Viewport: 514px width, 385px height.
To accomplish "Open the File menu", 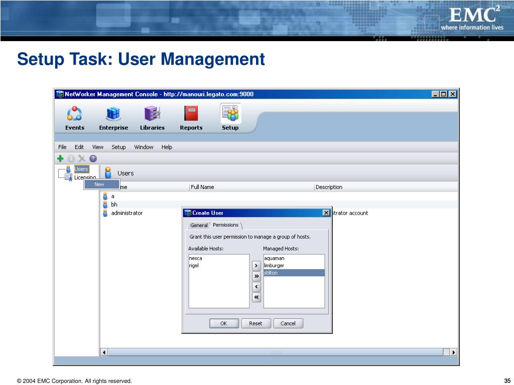I will tap(62, 147).
